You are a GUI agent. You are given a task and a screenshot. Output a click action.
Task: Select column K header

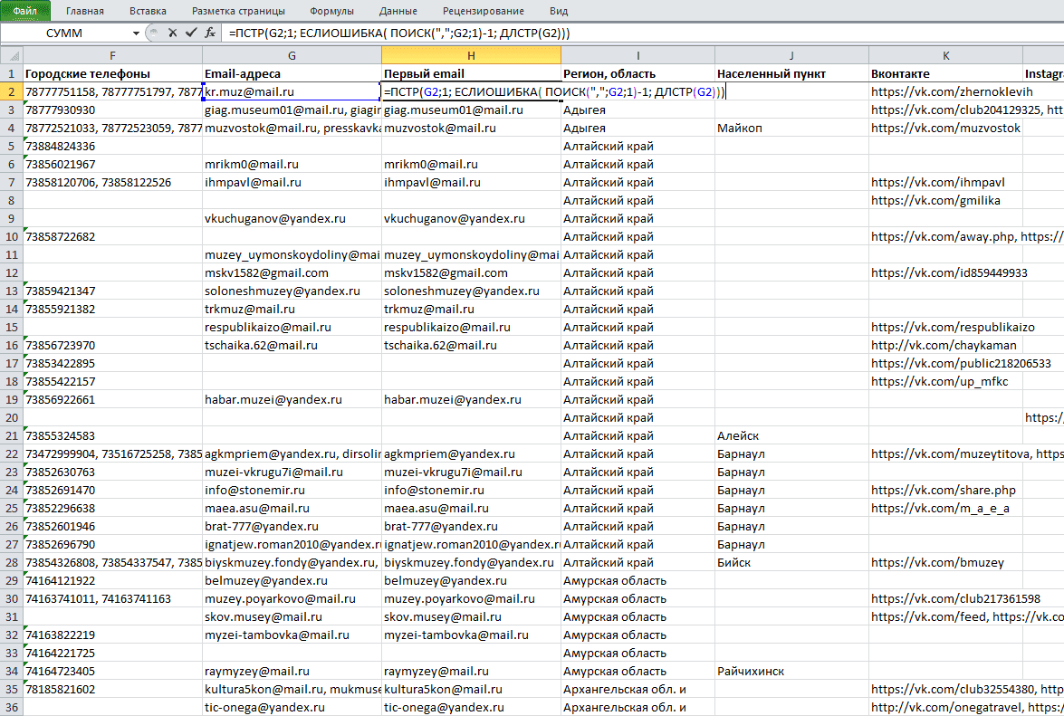[945, 55]
